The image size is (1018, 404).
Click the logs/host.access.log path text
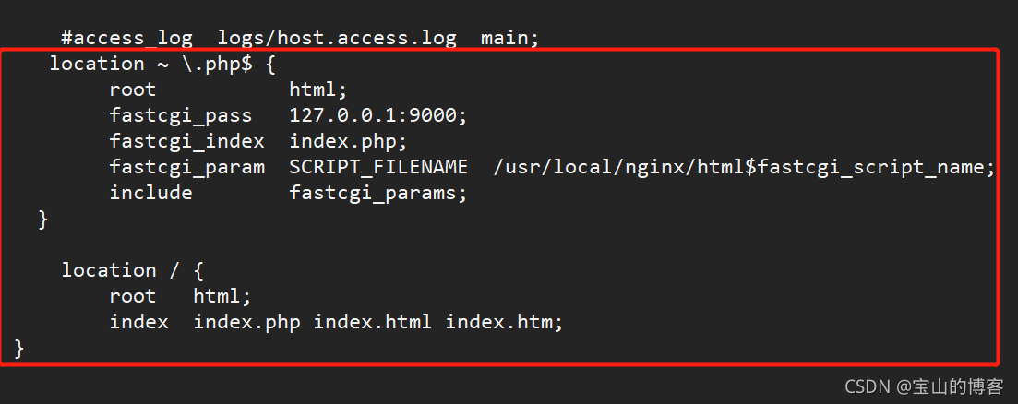[x=337, y=38]
